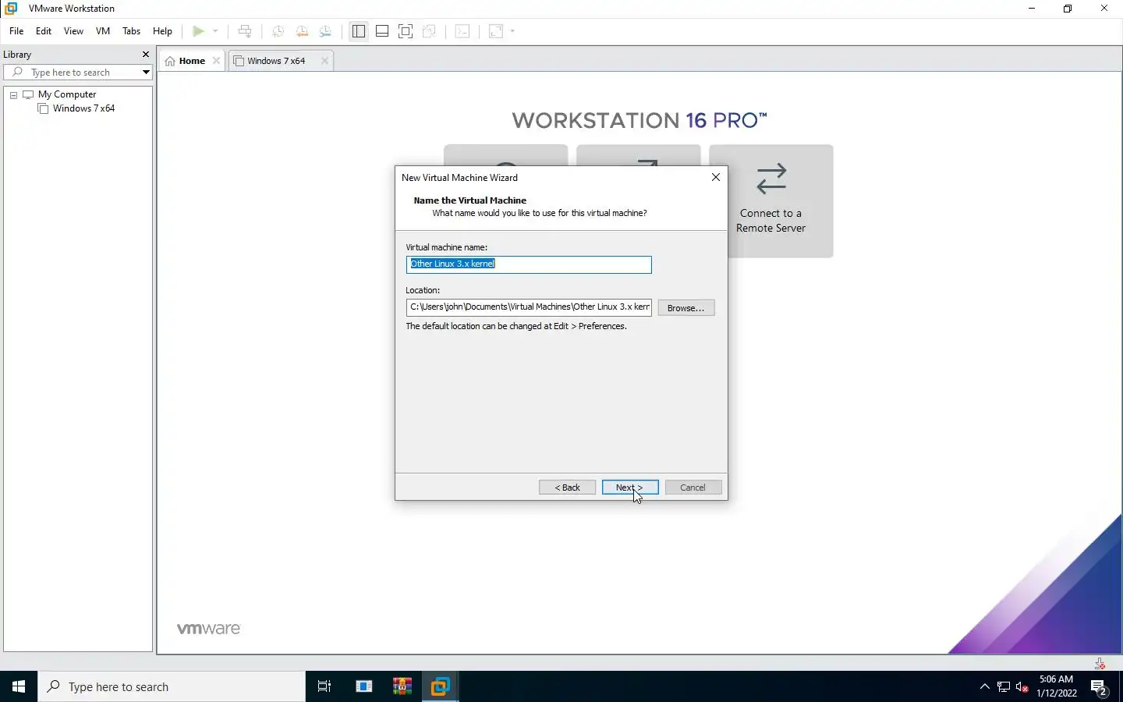Click the Location path field
This screenshot has height=702, width=1123.
pyautogui.click(x=529, y=307)
